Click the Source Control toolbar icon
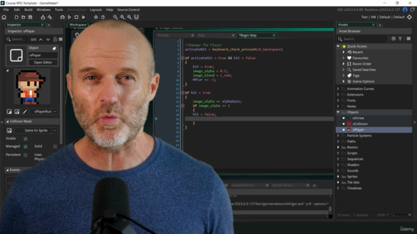The height and width of the screenshot is (234, 417). coord(50,17)
